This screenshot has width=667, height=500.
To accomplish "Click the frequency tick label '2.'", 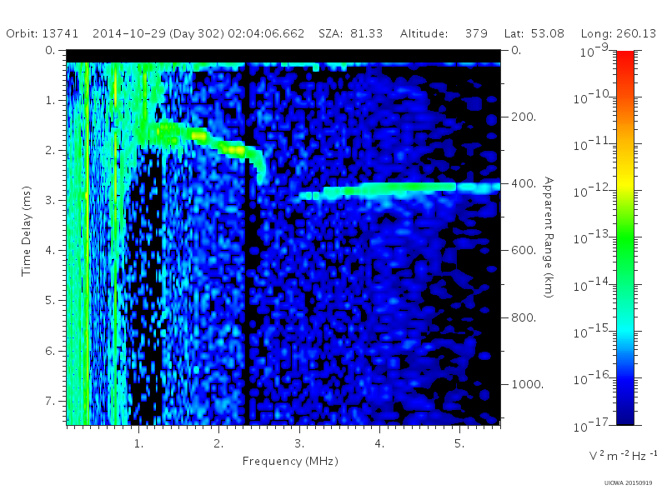I will pyautogui.click(x=218, y=443).
